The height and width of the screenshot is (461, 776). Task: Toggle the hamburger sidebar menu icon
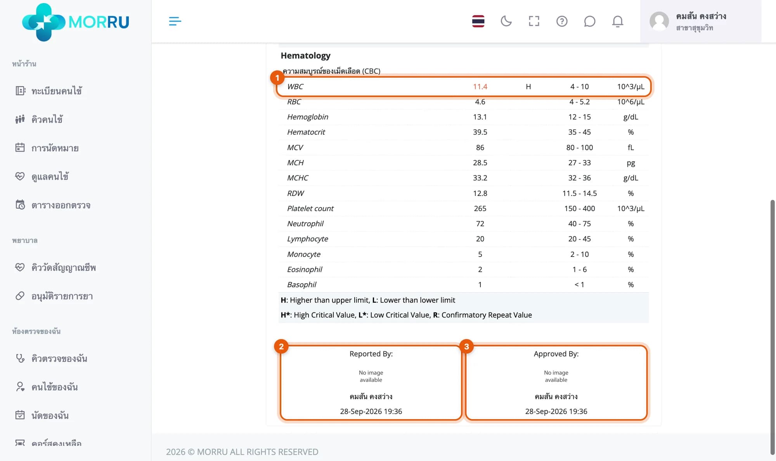[175, 21]
